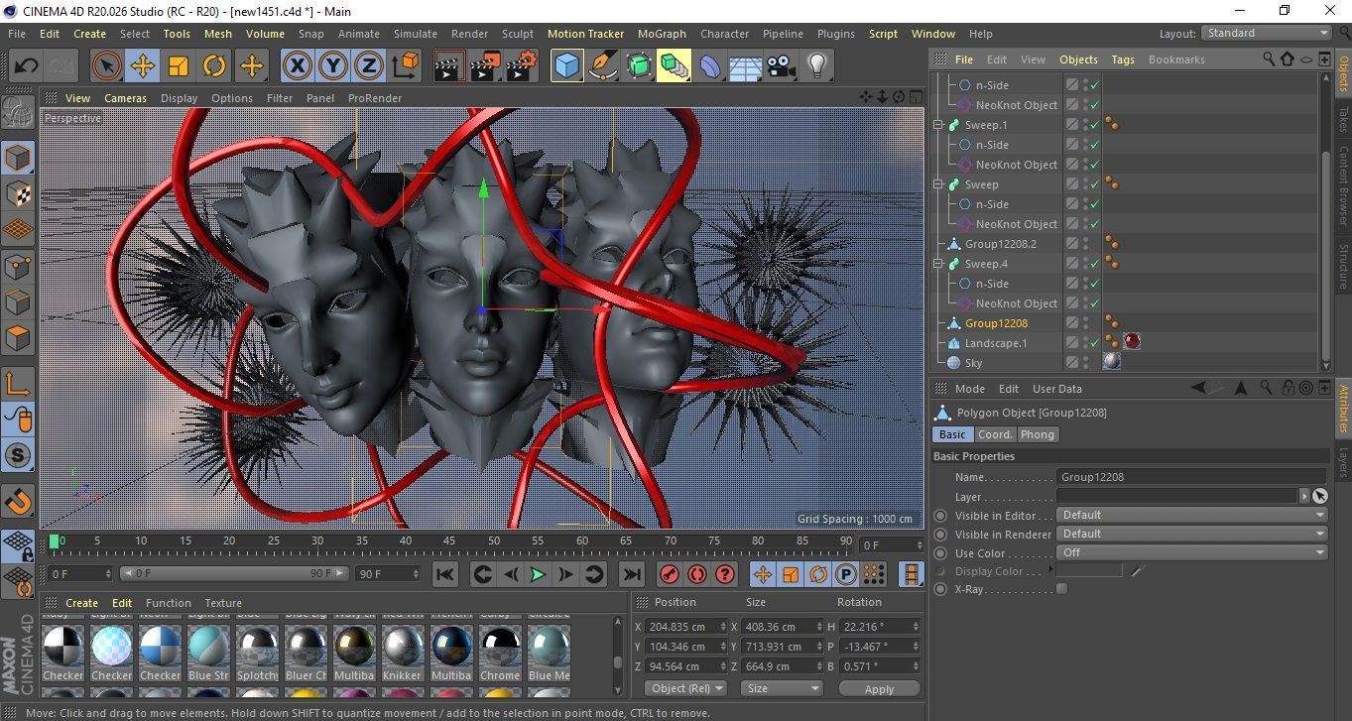Viewport: 1352px width, 721px height.
Task: Click the Undo arrow icon
Action: (26, 66)
